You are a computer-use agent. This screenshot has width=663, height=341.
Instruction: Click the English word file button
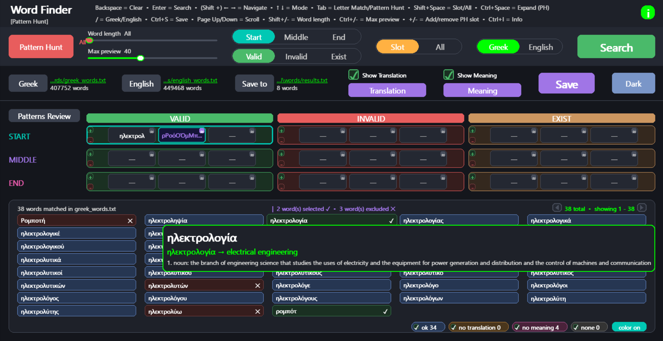pyautogui.click(x=141, y=84)
